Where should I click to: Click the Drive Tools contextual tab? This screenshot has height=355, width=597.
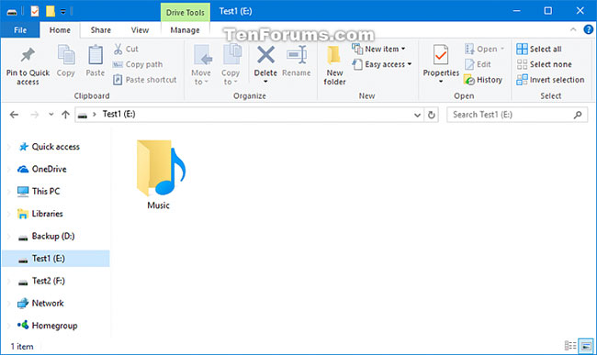[x=185, y=13]
